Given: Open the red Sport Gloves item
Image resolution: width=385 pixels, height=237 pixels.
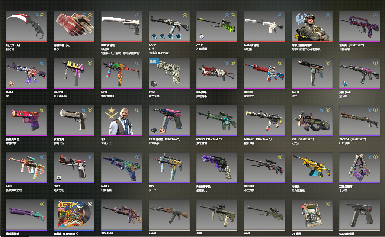Looking at the screenshot, I should point(74,26).
